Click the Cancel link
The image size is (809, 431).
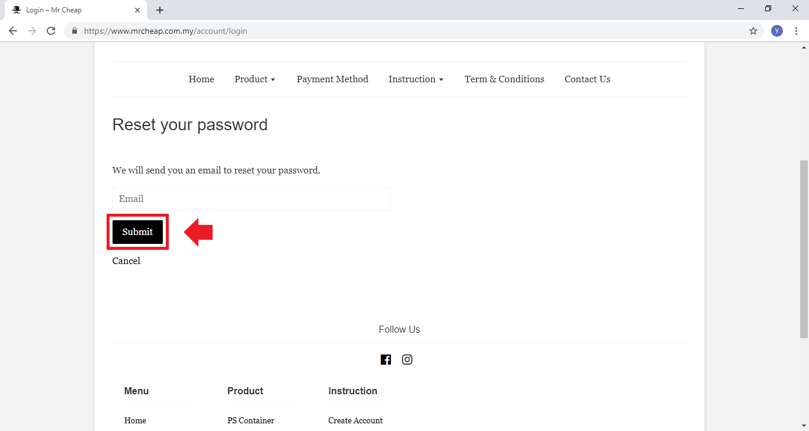click(126, 261)
